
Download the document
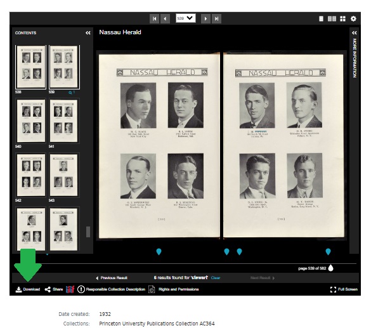tap(28, 289)
